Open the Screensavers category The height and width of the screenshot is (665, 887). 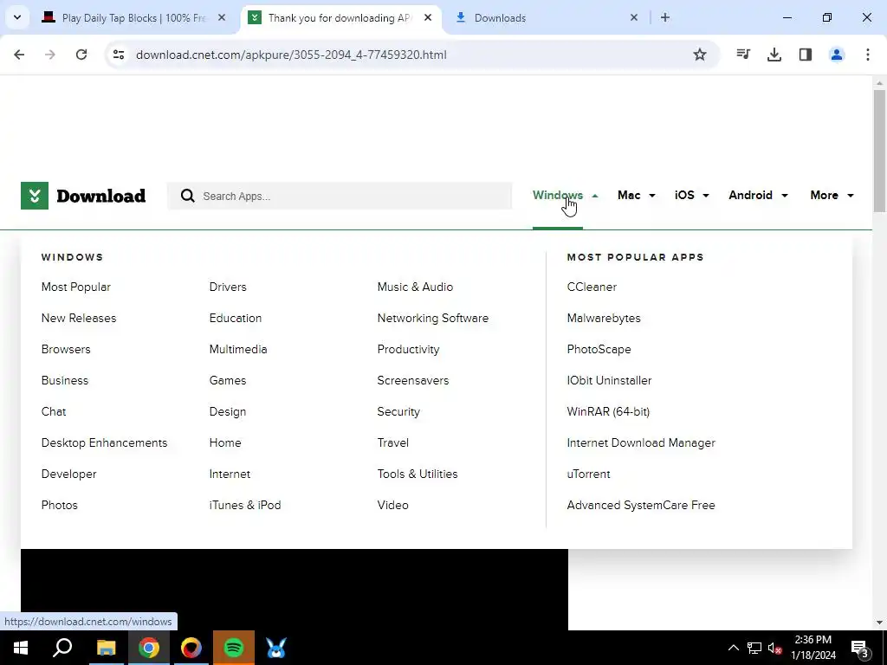coord(413,380)
